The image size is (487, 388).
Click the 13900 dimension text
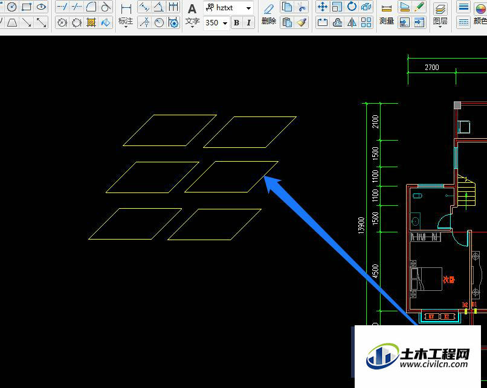point(361,226)
